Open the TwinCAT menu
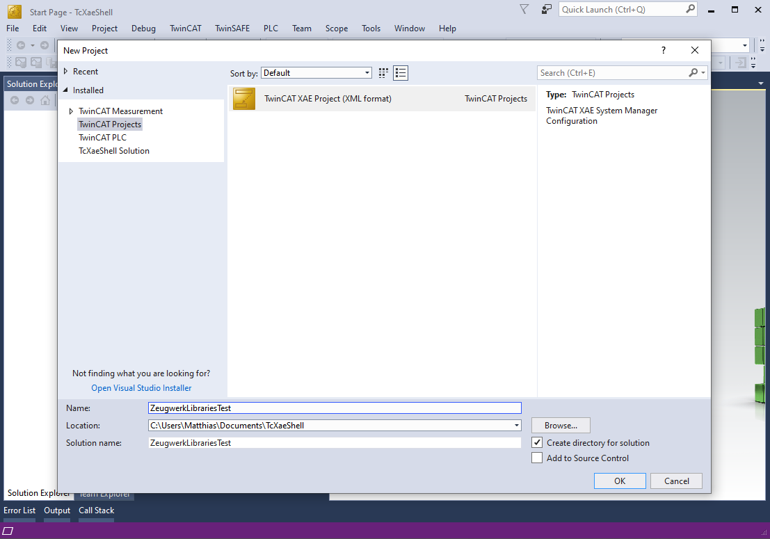Viewport: 770px width, 539px height. click(186, 29)
